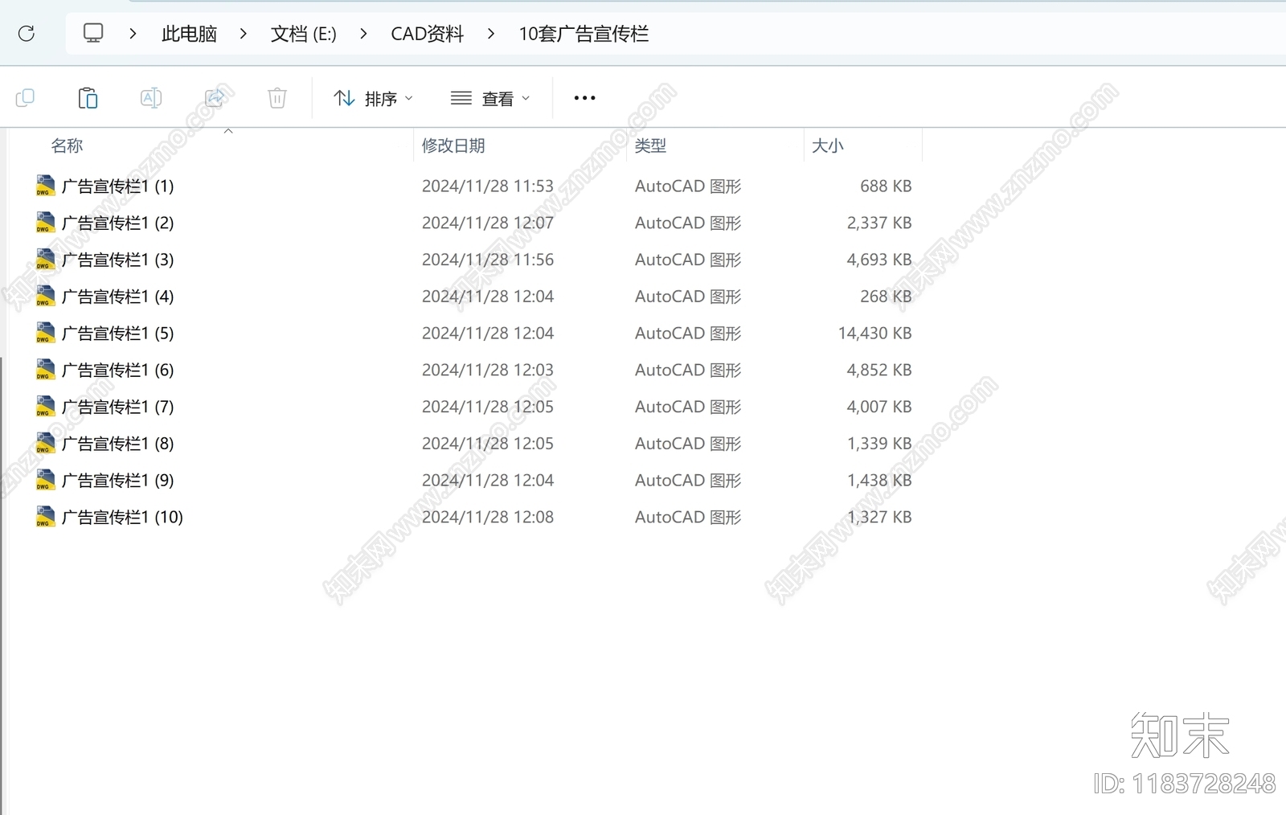Navigate to 此电脑 in breadcrumb
This screenshot has height=815, width=1286.
[190, 34]
